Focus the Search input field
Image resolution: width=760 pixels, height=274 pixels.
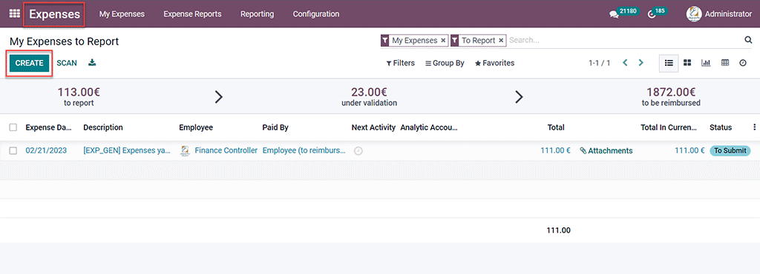coord(624,41)
